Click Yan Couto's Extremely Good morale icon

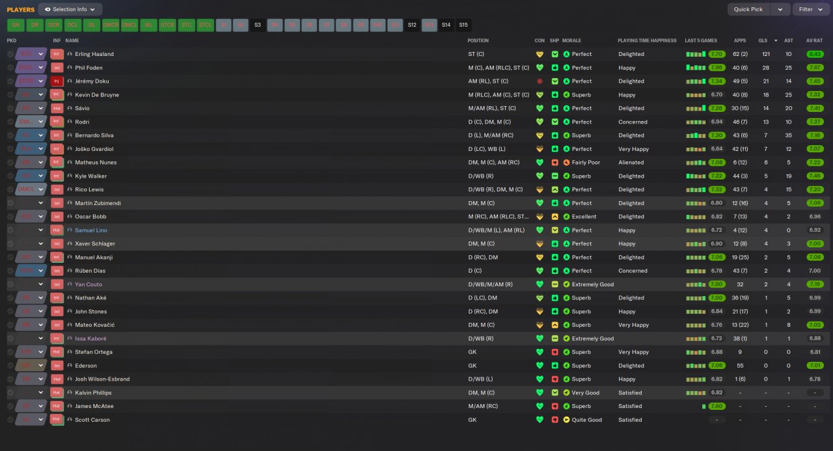(566, 284)
